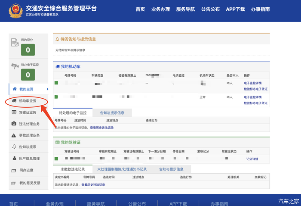The width and height of the screenshot is (301, 206).
Task: Select the 违法处理业务 camera icon
Action: (14, 124)
